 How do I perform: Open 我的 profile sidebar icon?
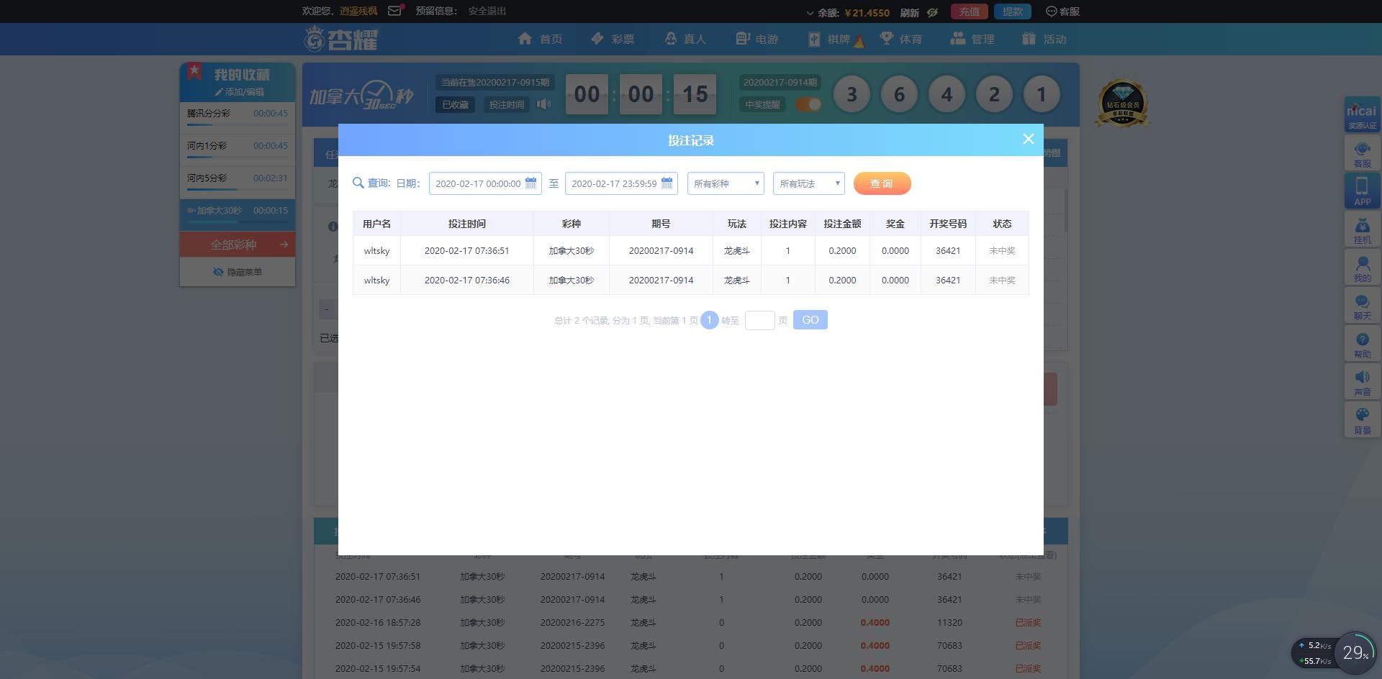1362,268
